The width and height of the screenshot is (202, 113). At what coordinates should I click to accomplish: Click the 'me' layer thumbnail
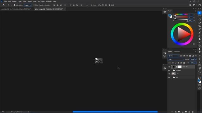174,74
